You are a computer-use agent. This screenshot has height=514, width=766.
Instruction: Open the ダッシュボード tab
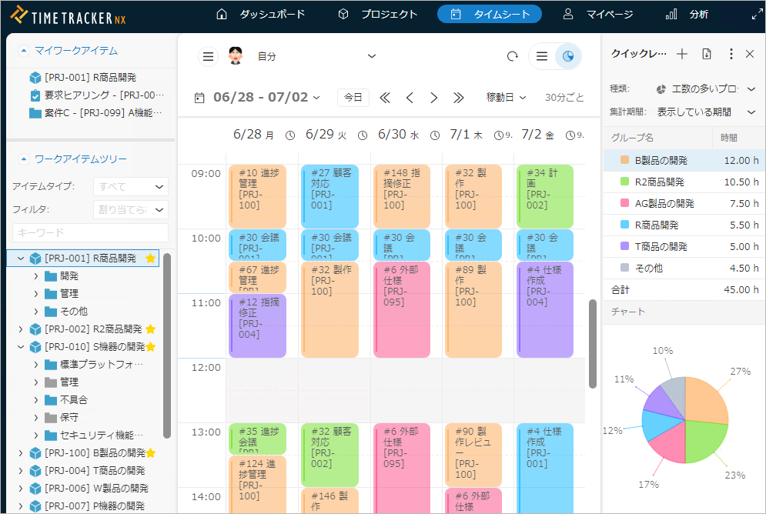(x=261, y=14)
